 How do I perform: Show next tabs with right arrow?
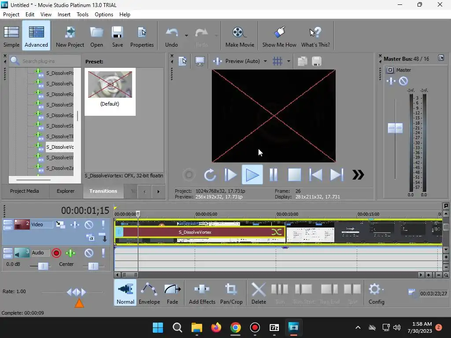pyautogui.click(x=158, y=191)
